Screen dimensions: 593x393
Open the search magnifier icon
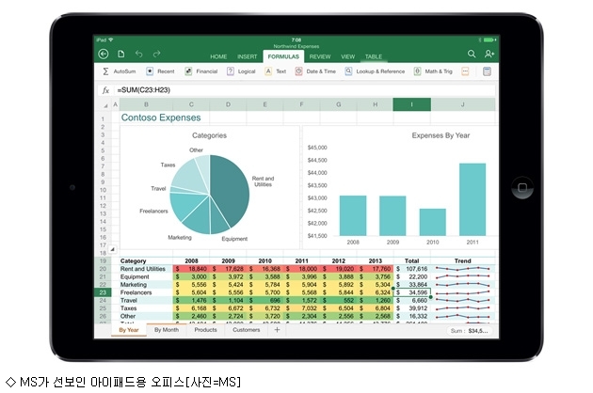click(x=472, y=54)
